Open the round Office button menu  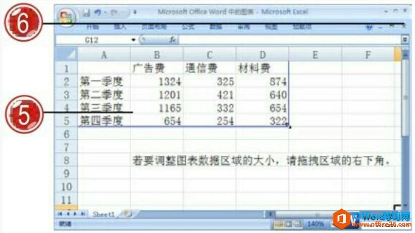[x=67, y=18]
